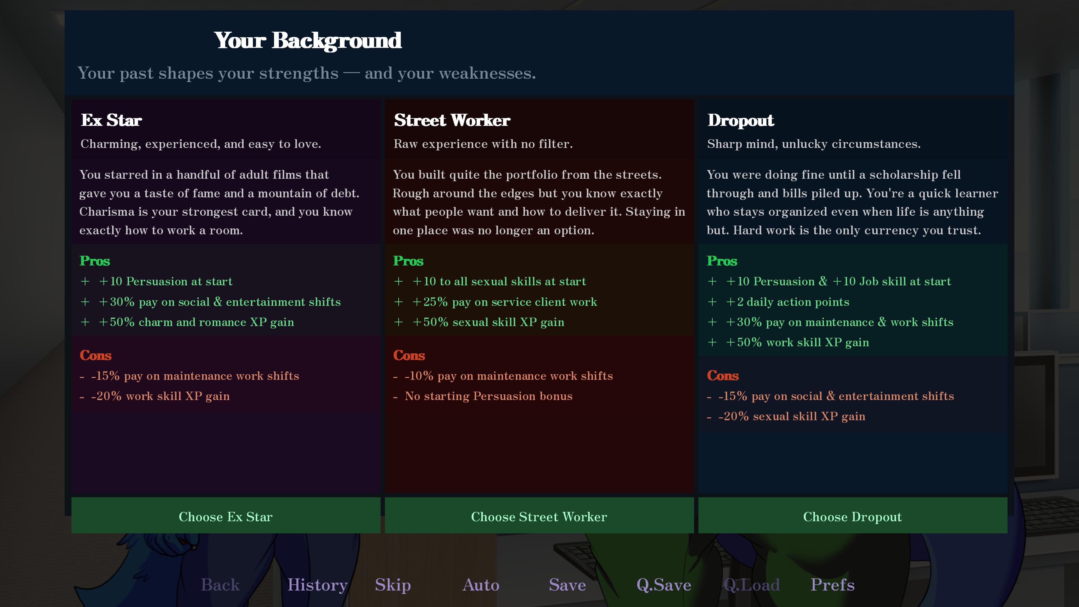
Task: Click '-10% pay on maintenance work shifts'
Action: point(509,376)
